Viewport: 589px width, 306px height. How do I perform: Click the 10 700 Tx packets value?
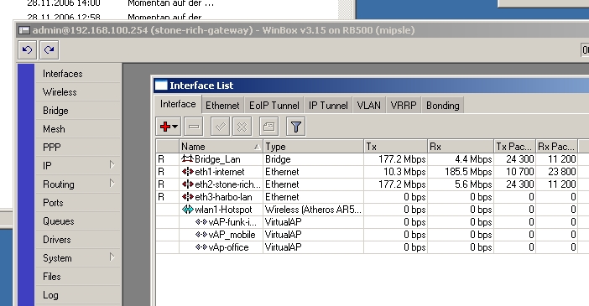pos(520,172)
